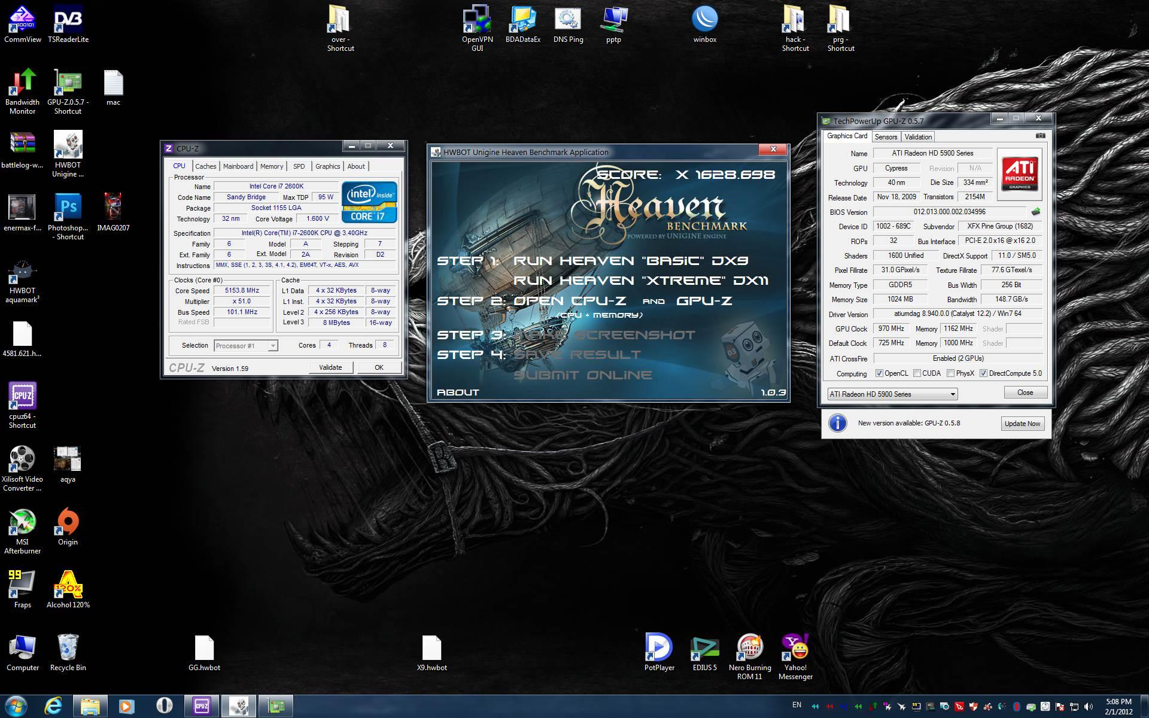Launch the Fraps desktop icon
The width and height of the screenshot is (1149, 718).
(23, 589)
